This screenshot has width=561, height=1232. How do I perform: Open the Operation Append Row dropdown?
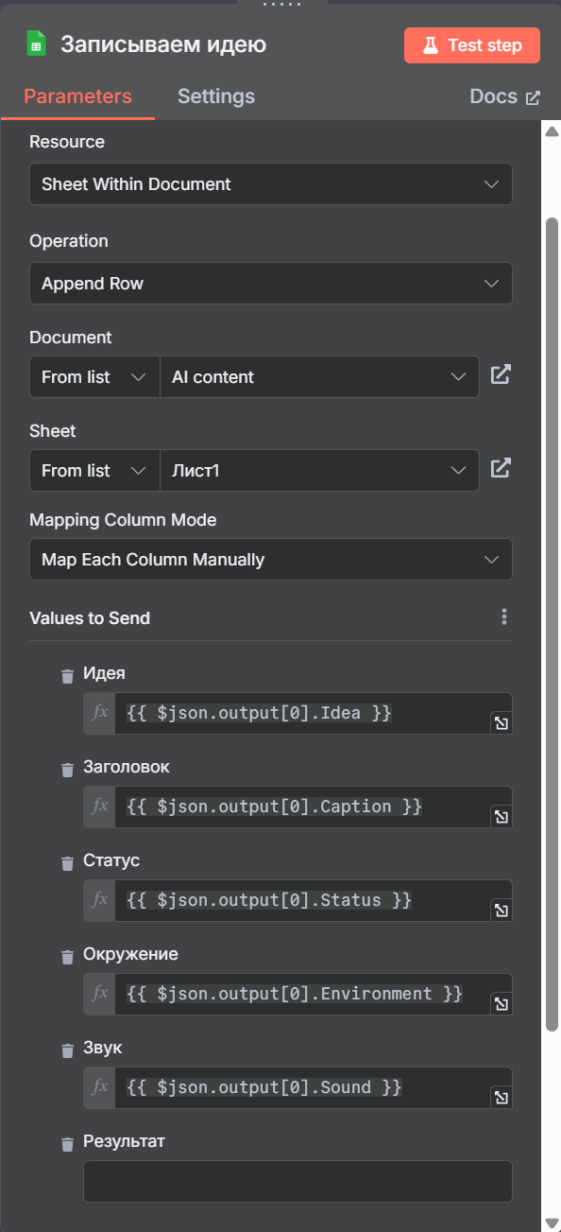tap(271, 284)
